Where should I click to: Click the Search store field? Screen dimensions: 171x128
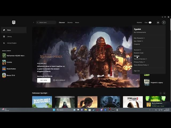tap(46, 22)
